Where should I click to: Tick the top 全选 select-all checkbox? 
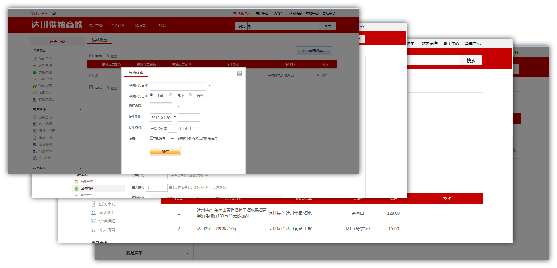click(x=91, y=55)
